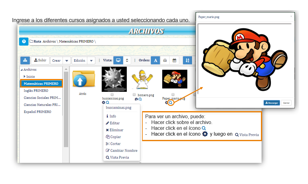Choose Vista Previa in the context menu
The height and width of the screenshot is (184, 308).
click(x=117, y=157)
